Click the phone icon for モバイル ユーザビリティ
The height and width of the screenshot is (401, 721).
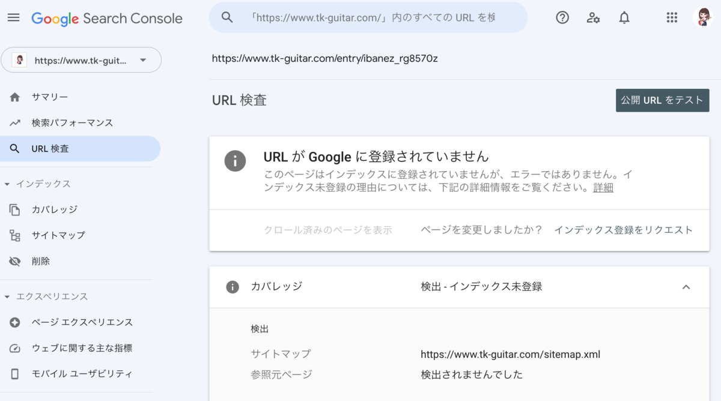(15, 373)
